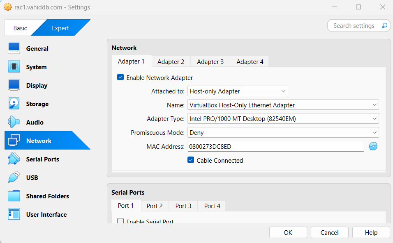
Task: Open the Attached to dropdown
Action: (238, 91)
